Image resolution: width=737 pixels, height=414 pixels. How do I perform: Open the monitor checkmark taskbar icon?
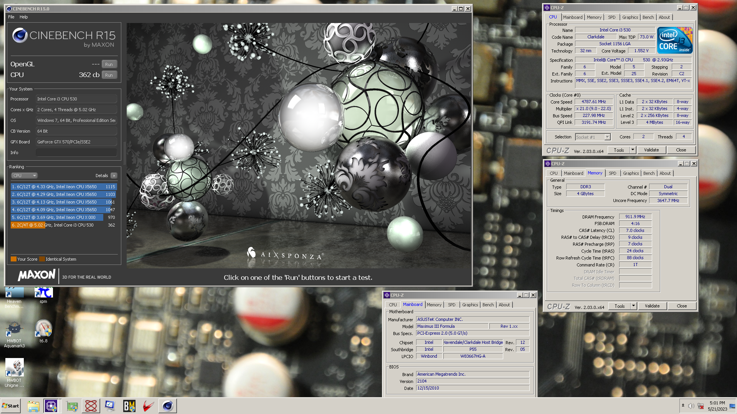110,406
